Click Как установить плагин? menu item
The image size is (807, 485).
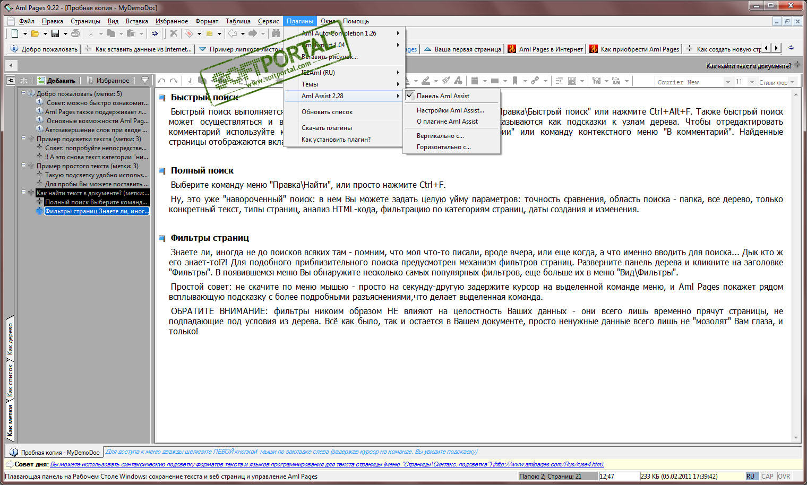pos(345,140)
